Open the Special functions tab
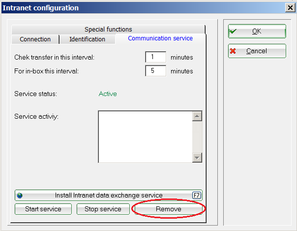The height and width of the screenshot is (231, 297). 108,30
